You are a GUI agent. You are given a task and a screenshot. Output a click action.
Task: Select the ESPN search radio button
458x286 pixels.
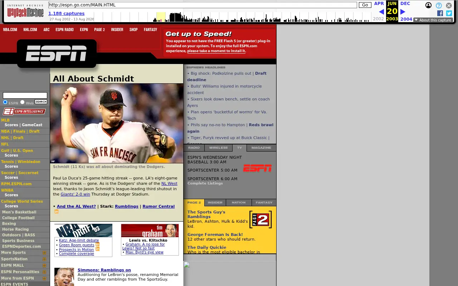pos(5,102)
